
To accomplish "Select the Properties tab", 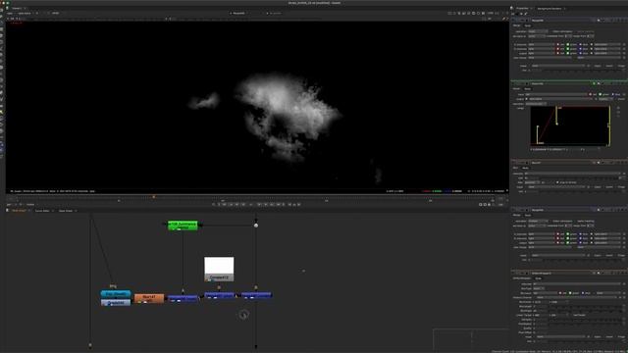I will click(522, 9).
